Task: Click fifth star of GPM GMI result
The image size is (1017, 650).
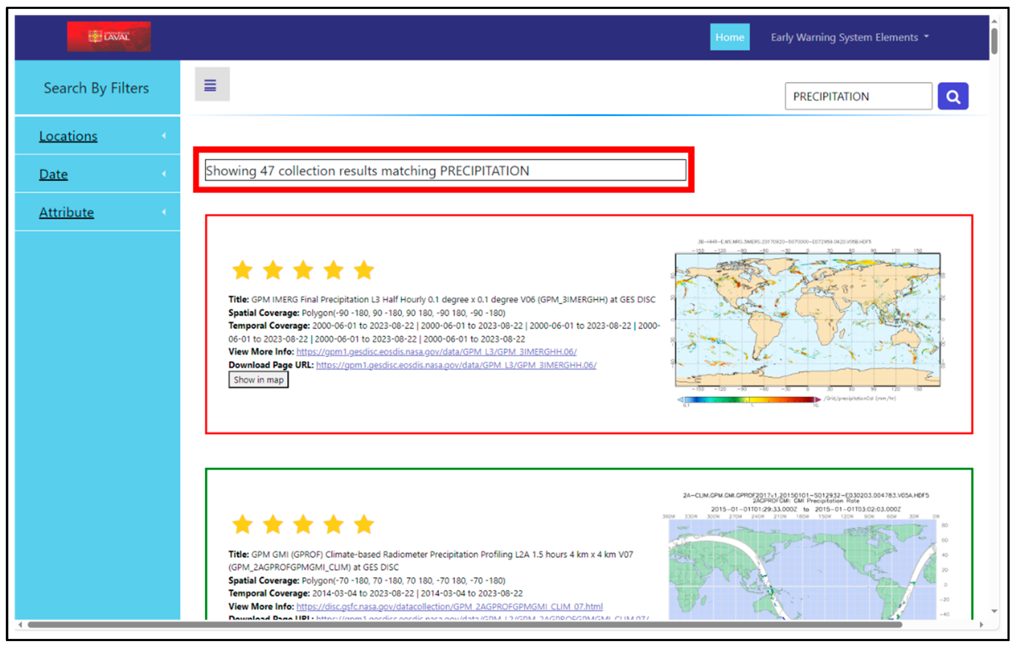Action: (364, 525)
